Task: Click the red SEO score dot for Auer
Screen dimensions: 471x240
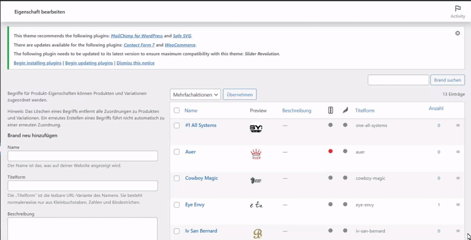Action: (x=331, y=152)
